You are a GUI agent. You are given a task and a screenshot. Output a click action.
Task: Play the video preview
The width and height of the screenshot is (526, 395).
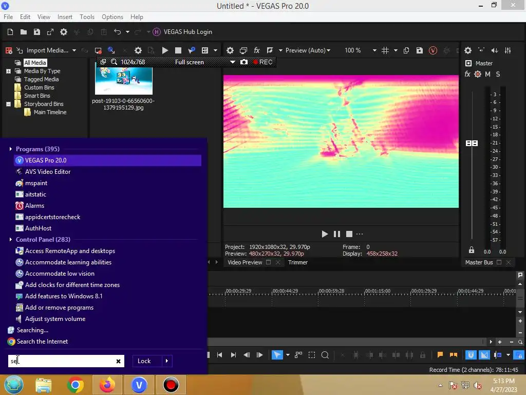pyautogui.click(x=325, y=234)
